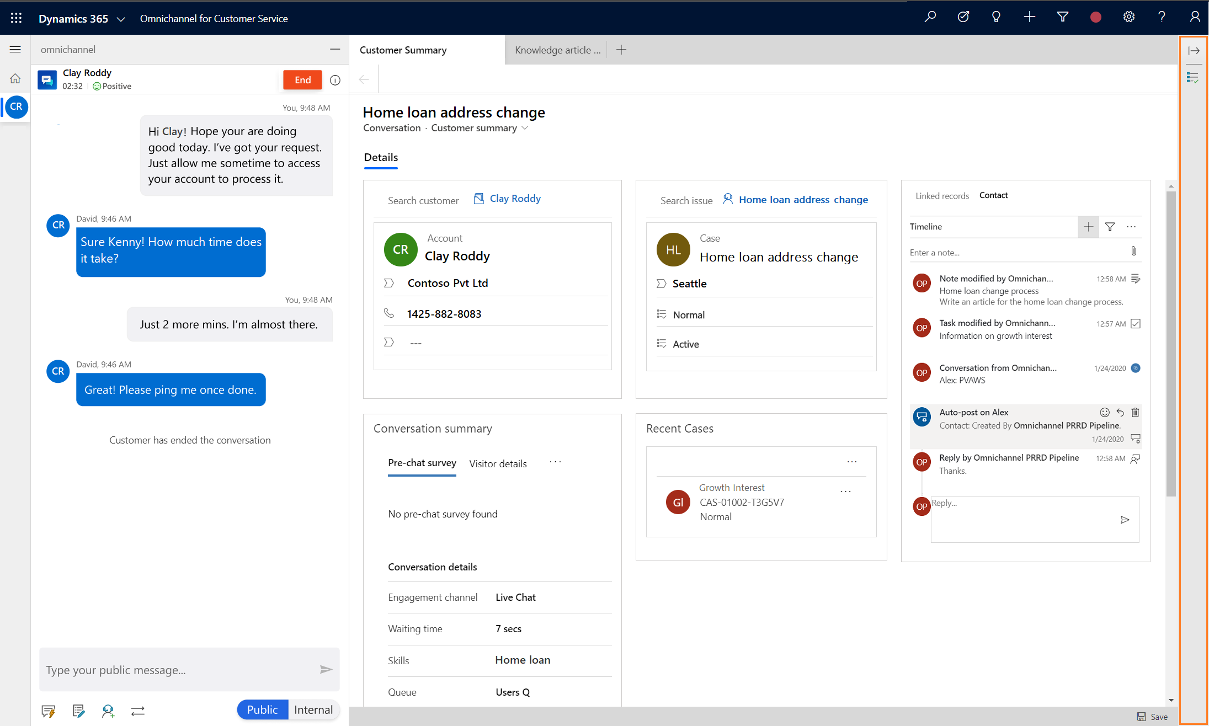Switch to Visitor details tab
This screenshot has height=726, width=1209.
pyautogui.click(x=498, y=465)
